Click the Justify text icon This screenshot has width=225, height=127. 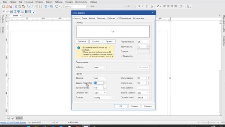(x=176, y=6)
